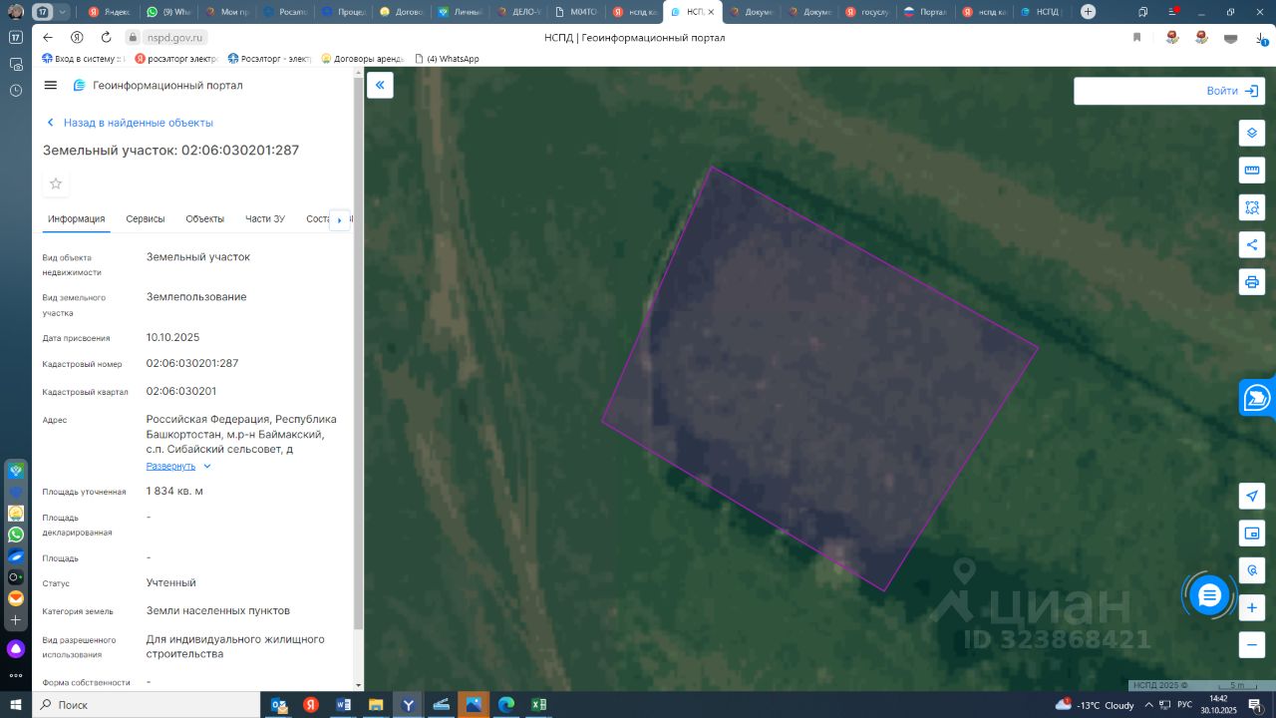Switch to the 'госуслу' browser tab

[x=865, y=12]
